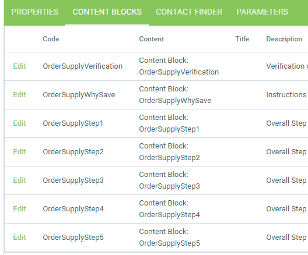Sort by the Description column header
This screenshot has height=255, width=308.
point(284,39)
